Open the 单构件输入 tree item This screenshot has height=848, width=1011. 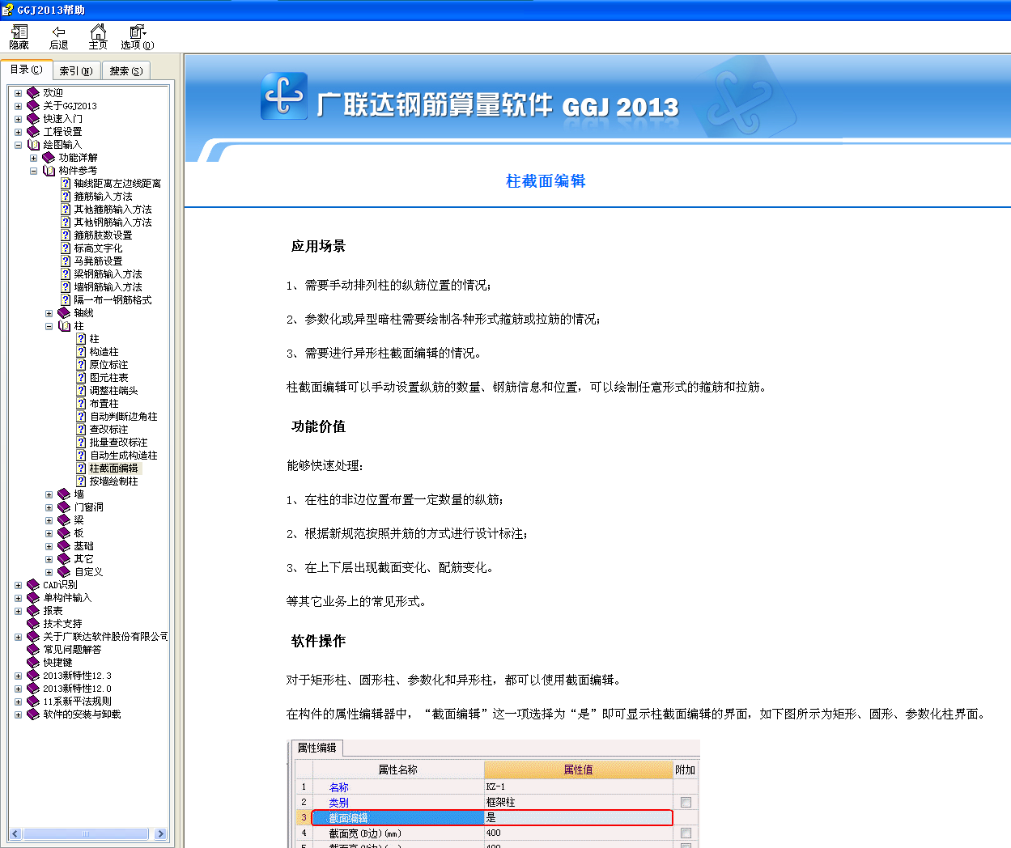(x=67, y=598)
